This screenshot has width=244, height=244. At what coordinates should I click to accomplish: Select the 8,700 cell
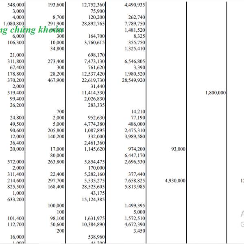(59, 17)
